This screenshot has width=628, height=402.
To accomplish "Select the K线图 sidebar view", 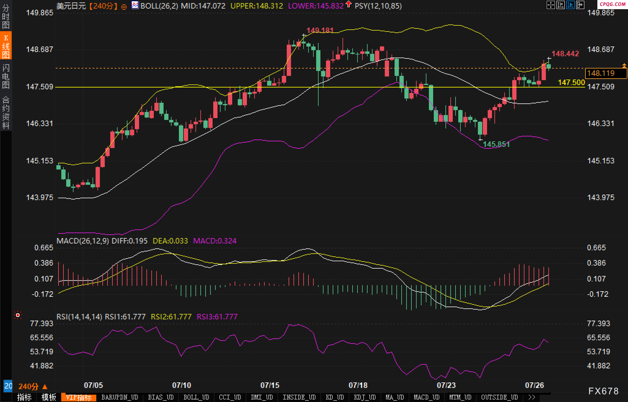I will 6,46.
